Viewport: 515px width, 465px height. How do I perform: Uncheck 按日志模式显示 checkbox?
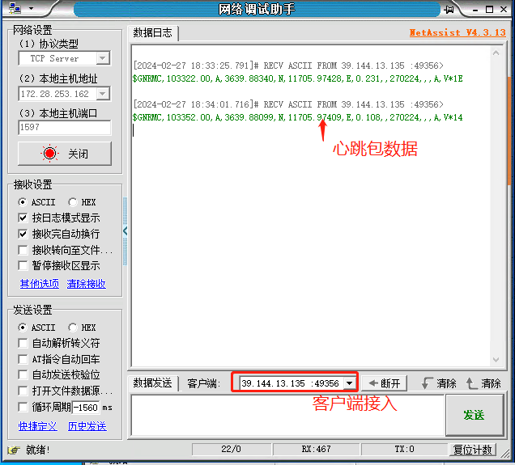[x=23, y=218]
